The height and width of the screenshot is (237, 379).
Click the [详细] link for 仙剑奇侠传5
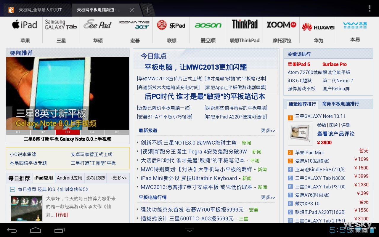tap(62, 215)
